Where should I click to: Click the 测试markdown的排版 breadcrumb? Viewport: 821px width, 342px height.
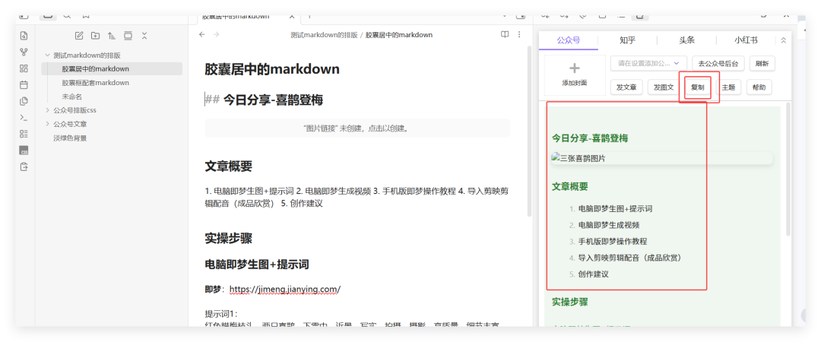tap(324, 35)
